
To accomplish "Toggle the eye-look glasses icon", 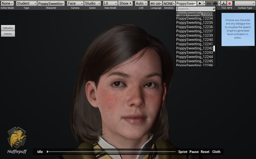I will pyautogui.click(x=209, y=3).
